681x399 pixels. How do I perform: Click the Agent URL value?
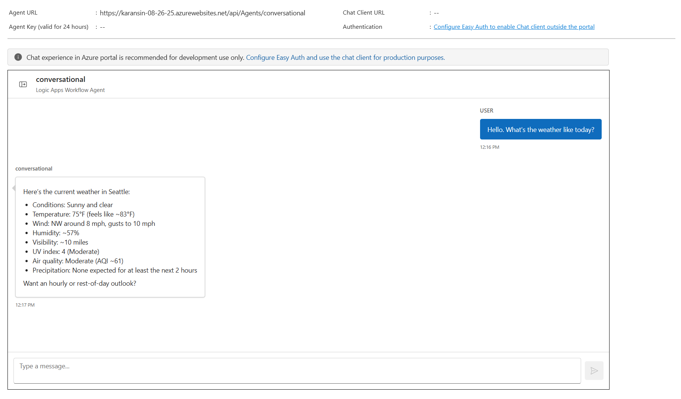pos(202,13)
